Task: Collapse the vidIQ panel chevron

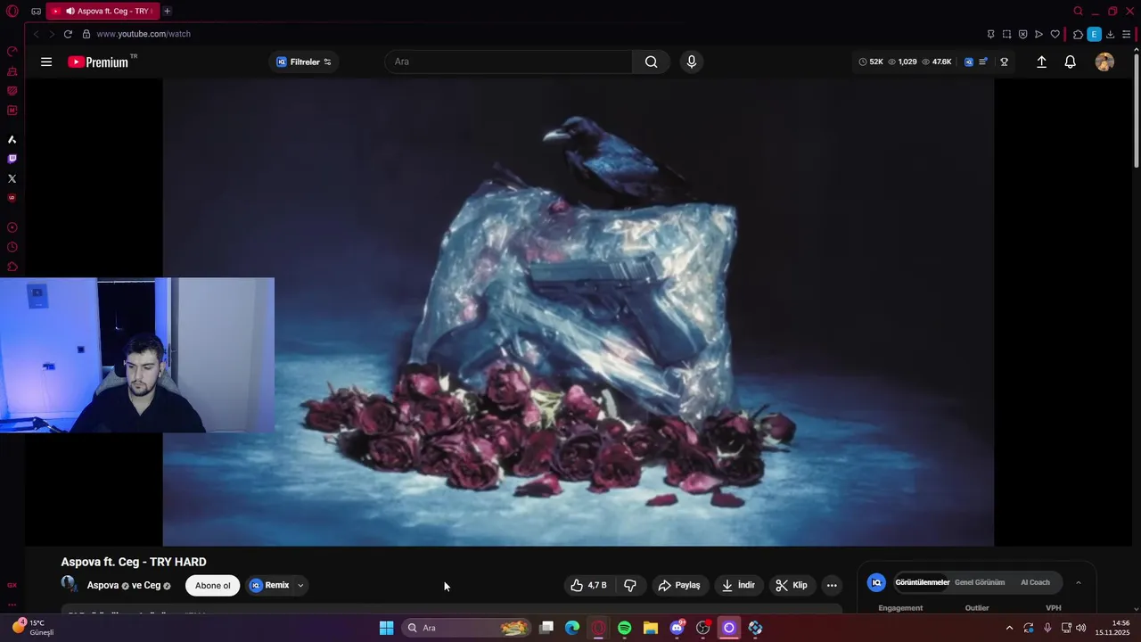Action: pos(1079,582)
